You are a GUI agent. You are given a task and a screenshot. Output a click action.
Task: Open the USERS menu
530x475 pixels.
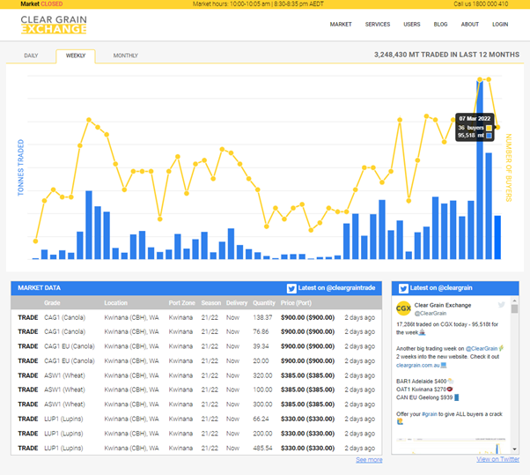pyautogui.click(x=412, y=25)
